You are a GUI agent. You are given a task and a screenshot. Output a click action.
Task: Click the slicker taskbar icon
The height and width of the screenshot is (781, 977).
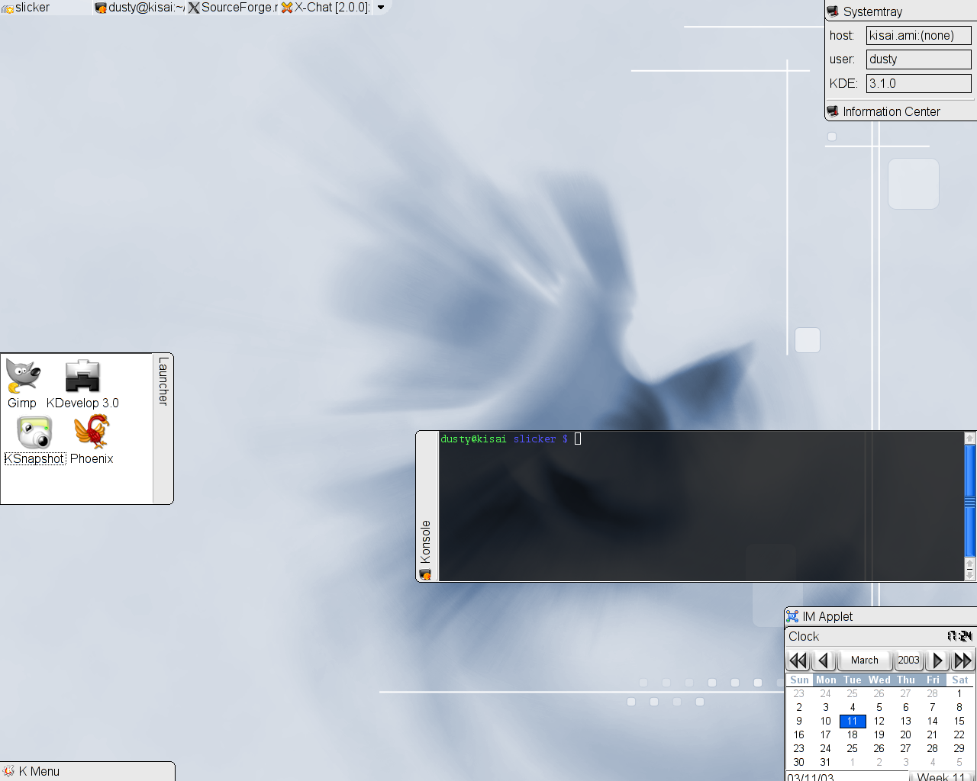coord(8,8)
